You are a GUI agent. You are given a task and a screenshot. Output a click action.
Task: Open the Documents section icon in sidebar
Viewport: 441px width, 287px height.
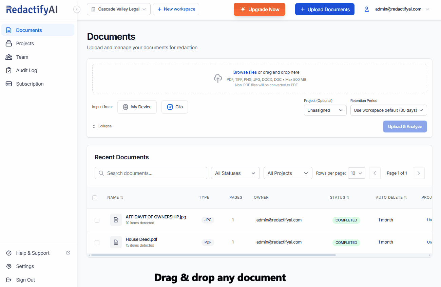tap(8, 30)
